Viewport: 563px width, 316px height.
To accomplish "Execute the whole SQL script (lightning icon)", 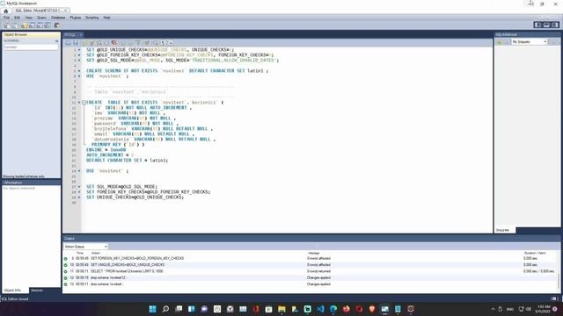I will (x=84, y=43).
